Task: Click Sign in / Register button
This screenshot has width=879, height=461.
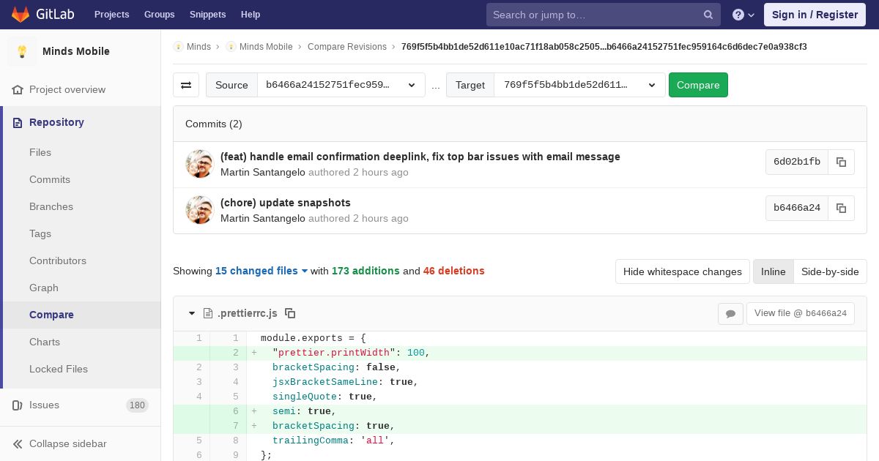Action: point(815,15)
